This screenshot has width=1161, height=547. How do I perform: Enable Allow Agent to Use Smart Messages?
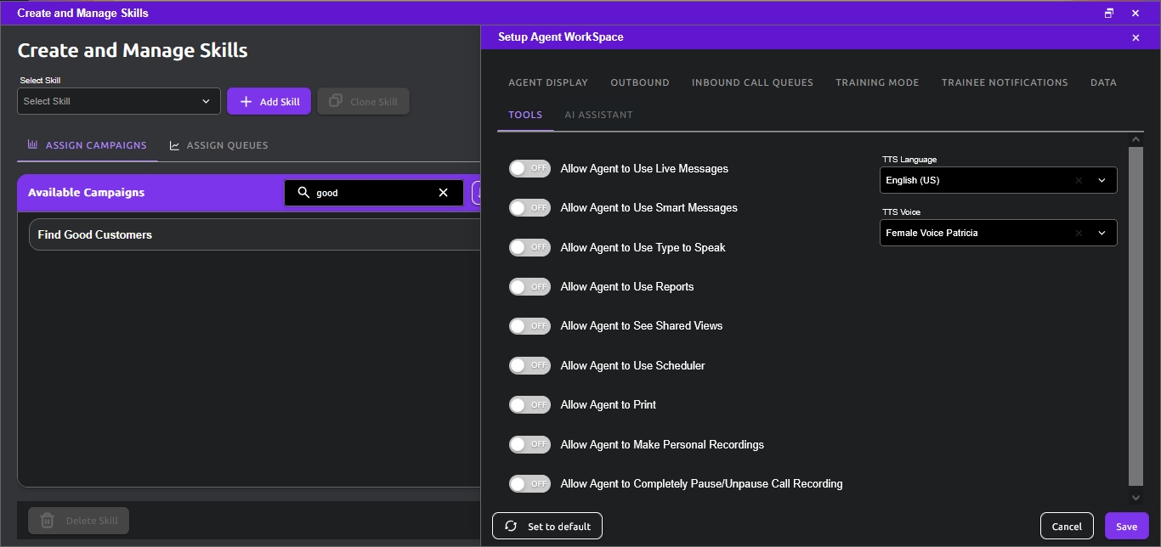pyautogui.click(x=530, y=207)
